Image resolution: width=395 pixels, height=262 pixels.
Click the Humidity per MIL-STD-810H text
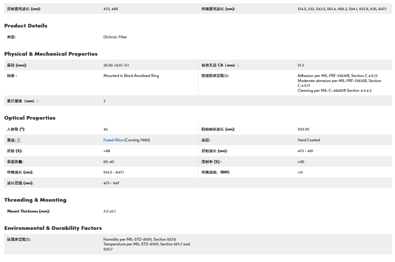(x=139, y=239)
